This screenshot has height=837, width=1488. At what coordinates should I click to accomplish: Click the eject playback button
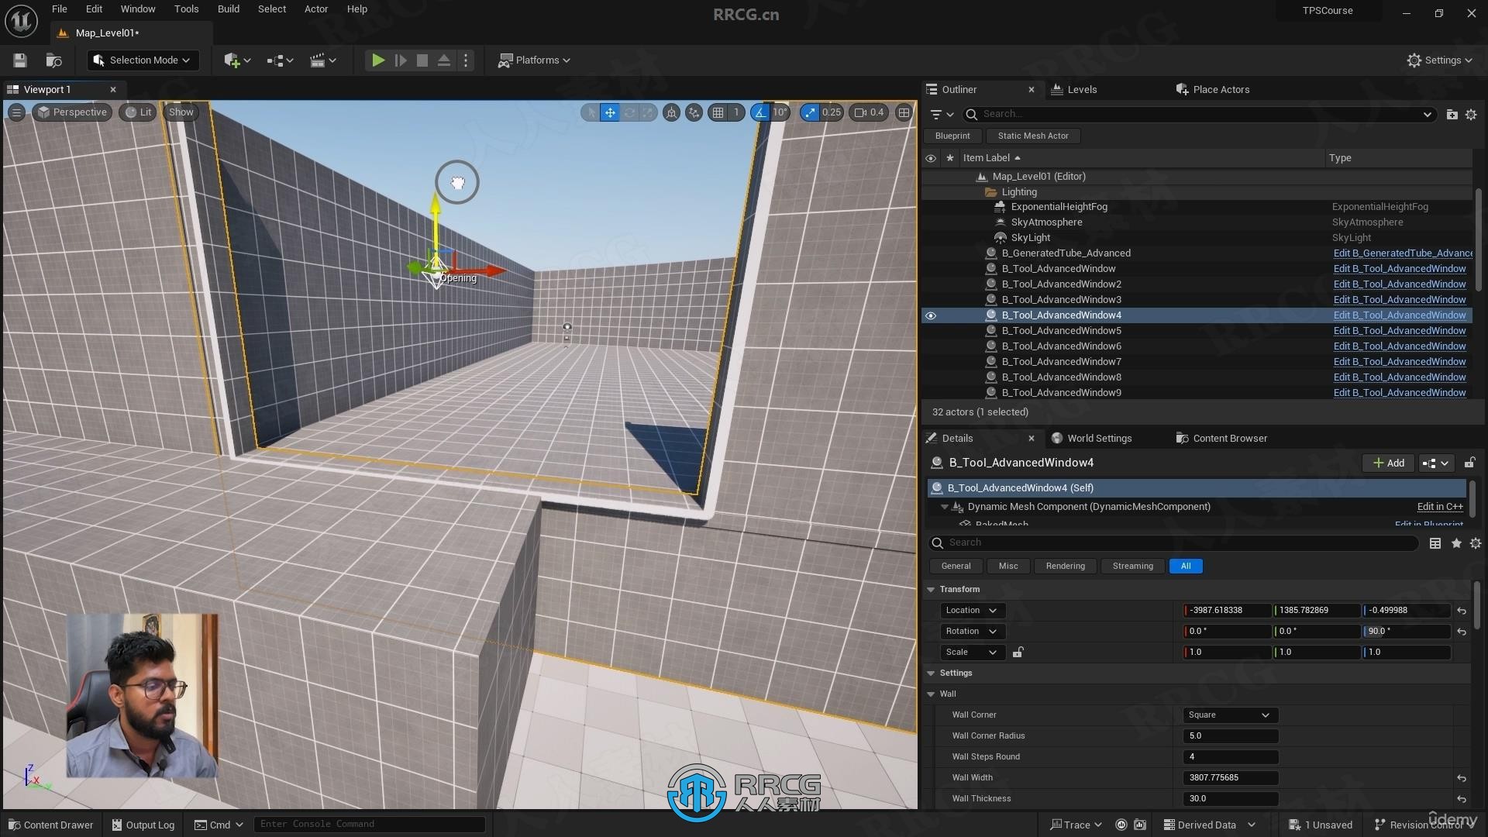click(444, 60)
